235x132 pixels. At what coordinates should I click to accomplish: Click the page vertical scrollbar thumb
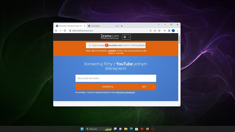(179, 39)
